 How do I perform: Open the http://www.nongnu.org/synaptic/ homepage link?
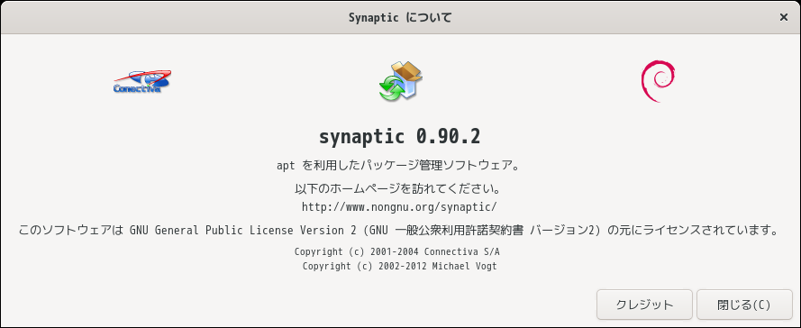pyautogui.click(x=399, y=207)
